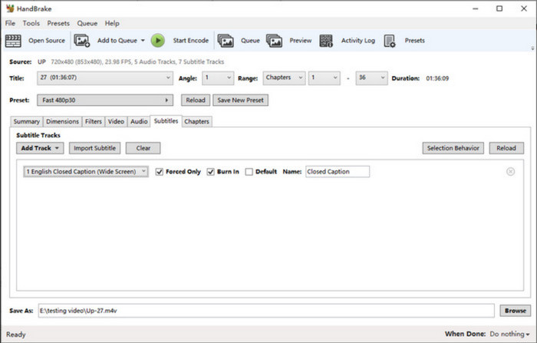Click the Reload button in Subtitle Tracks
Image resolution: width=537 pixels, height=343 pixels.
(x=506, y=148)
